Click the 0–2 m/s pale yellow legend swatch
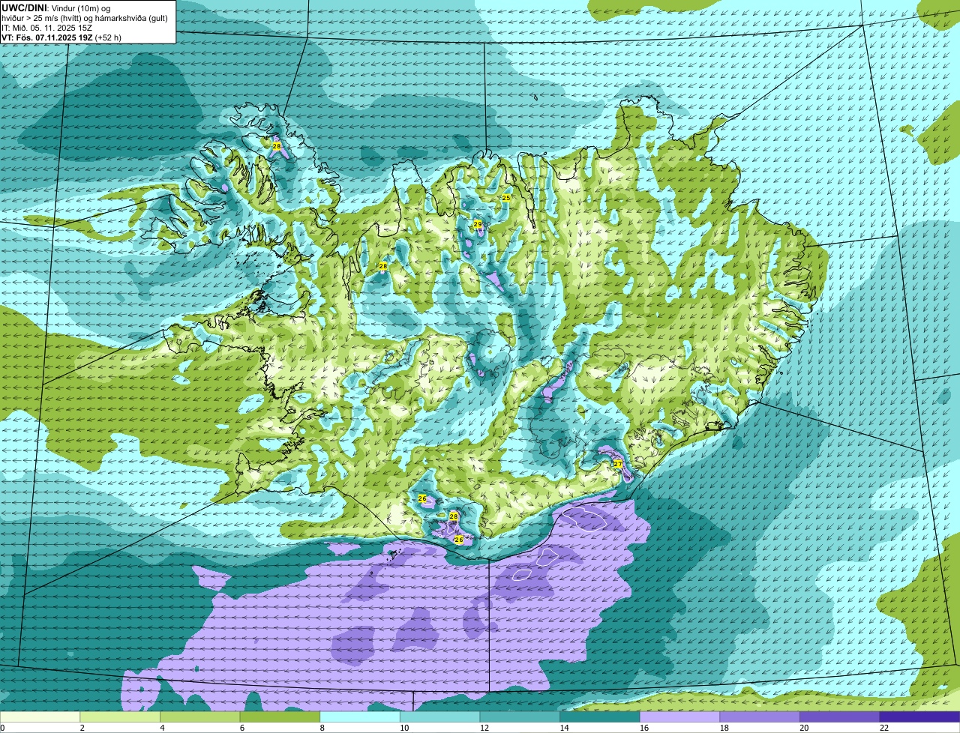The width and height of the screenshot is (960, 733). tap(40, 717)
